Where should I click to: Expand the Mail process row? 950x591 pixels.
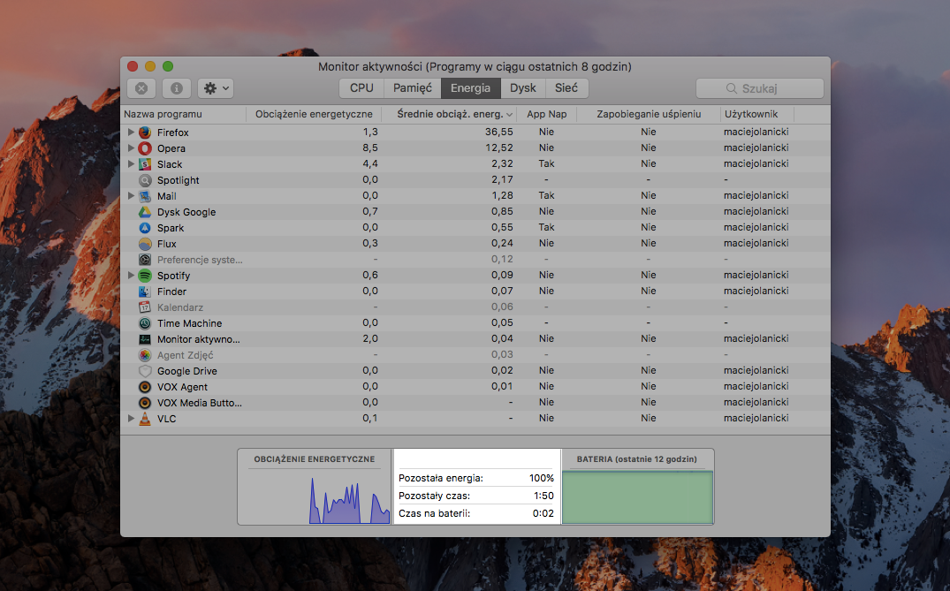coord(132,196)
